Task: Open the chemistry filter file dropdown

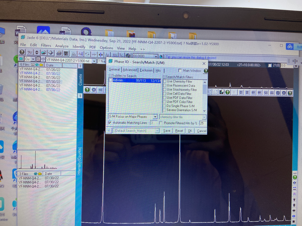Action: (x=204, y=117)
